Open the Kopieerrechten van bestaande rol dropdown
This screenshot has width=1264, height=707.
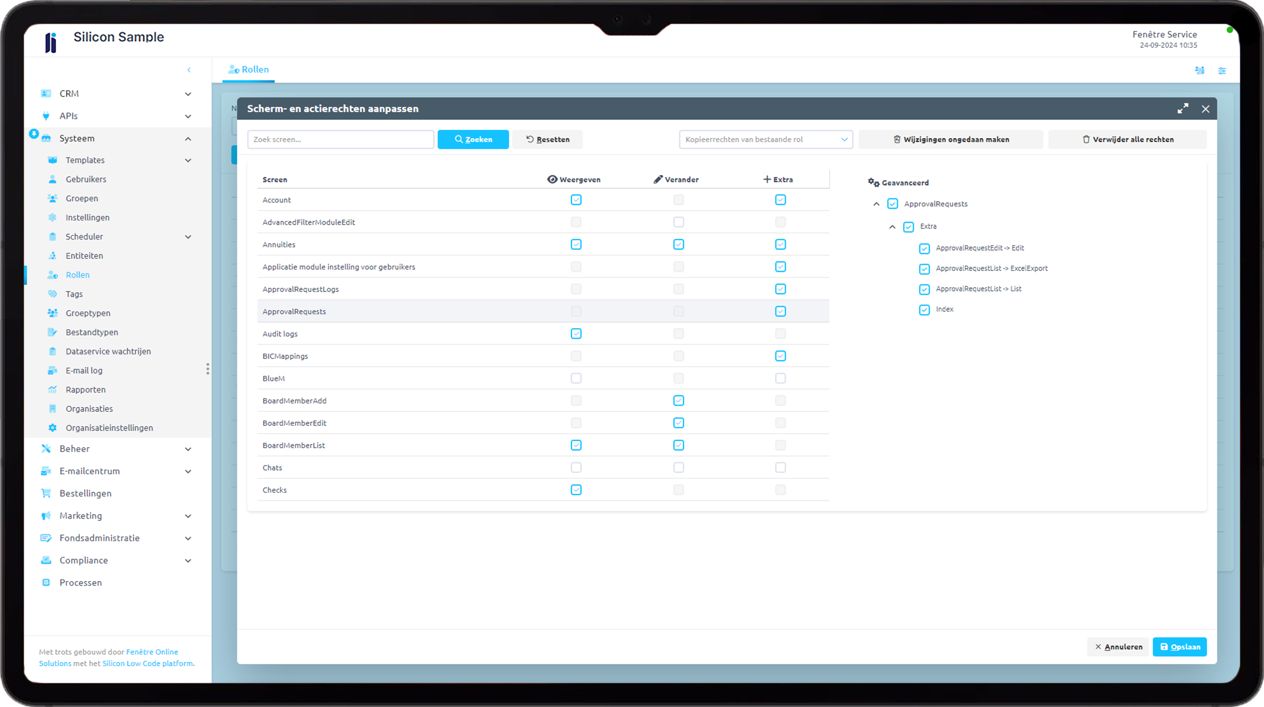766,139
